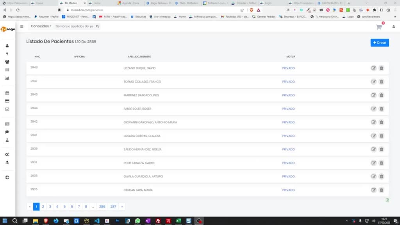
Task: Go to page 287 of patients
Action: 113,207
